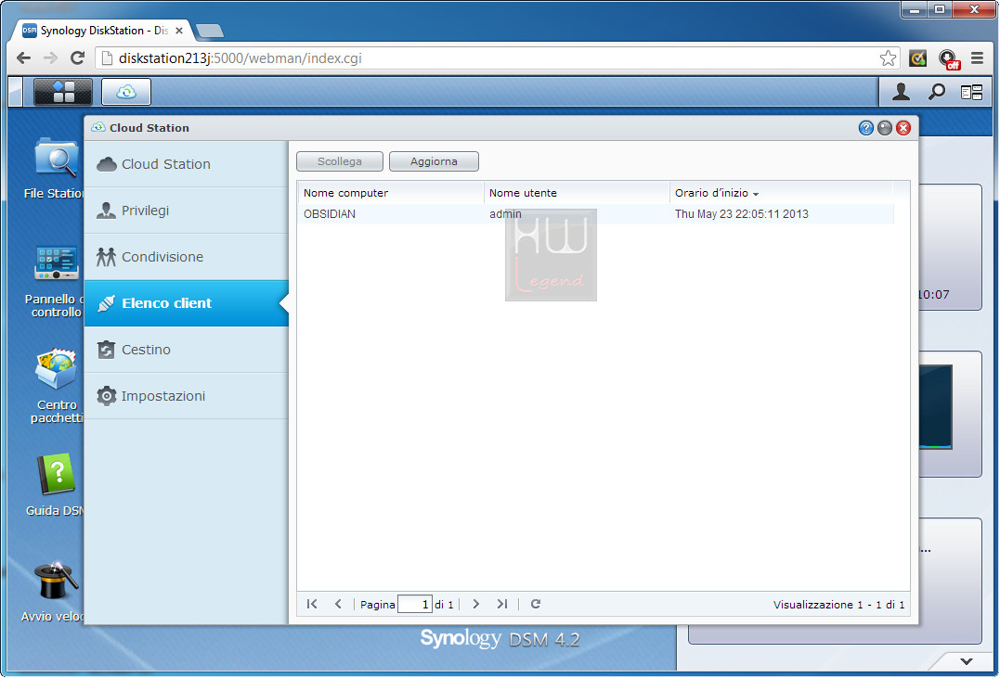The width and height of the screenshot is (1000, 678).
Task: Open Chrome menu hamburger icon
Action: (977, 58)
